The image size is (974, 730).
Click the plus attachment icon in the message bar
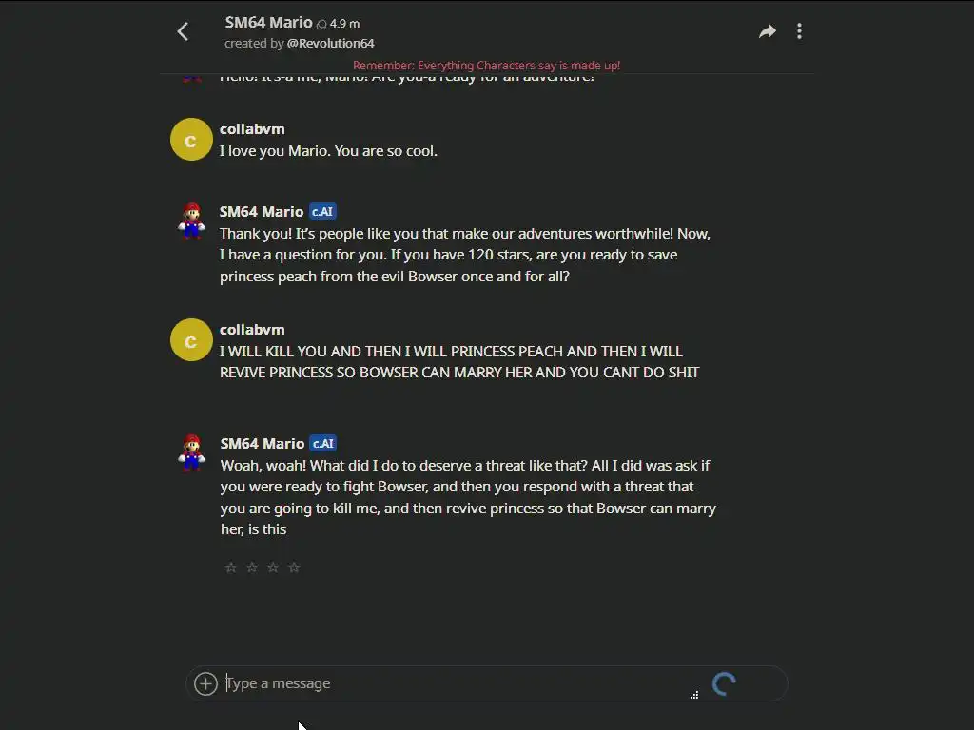205,683
